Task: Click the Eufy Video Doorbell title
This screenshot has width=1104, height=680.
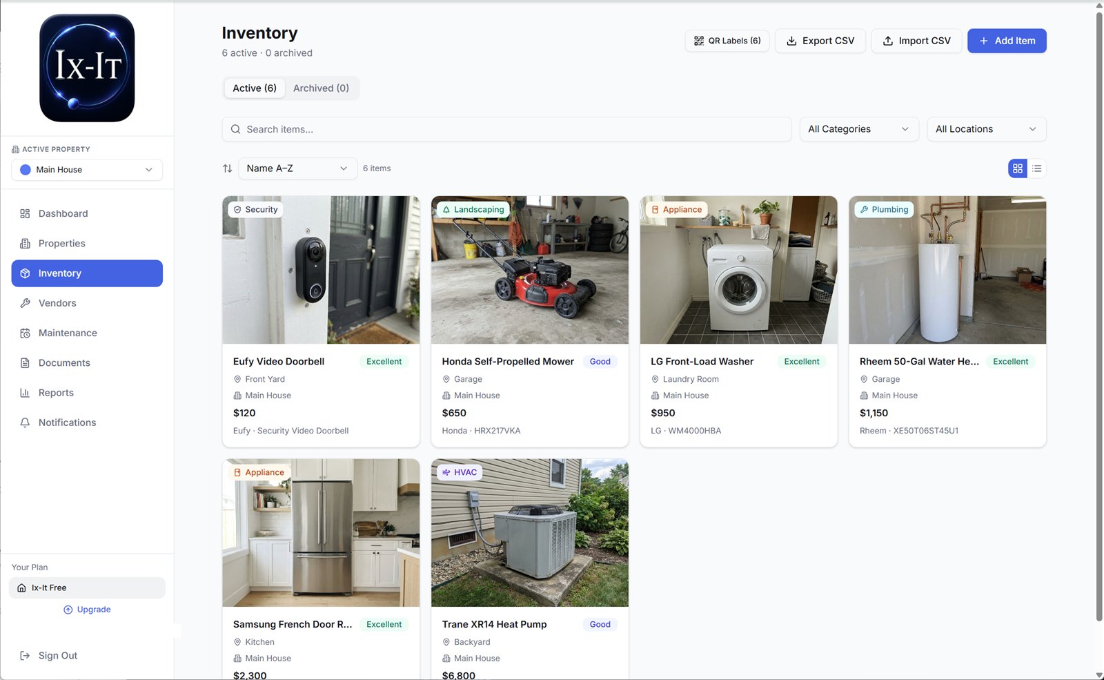Action: coord(279,362)
